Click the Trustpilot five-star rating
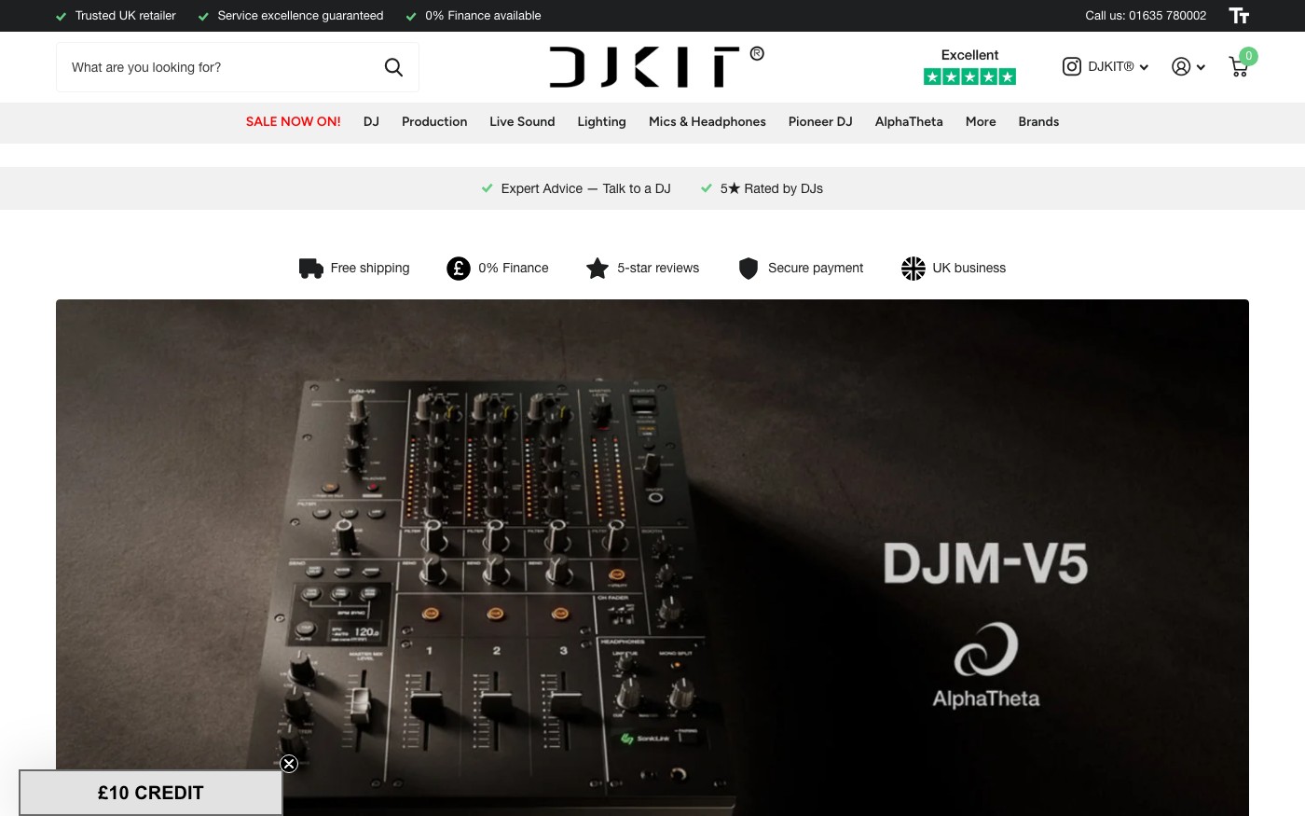 [969, 76]
